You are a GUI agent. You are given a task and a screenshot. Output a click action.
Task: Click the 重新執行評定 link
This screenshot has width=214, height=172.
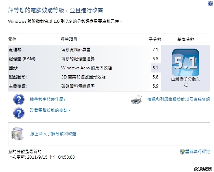[x=198, y=151]
